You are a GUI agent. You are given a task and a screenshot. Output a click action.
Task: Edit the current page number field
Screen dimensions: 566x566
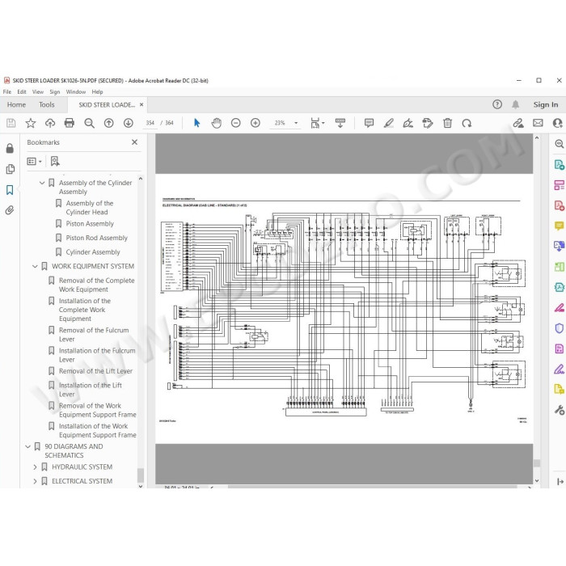pyautogui.click(x=150, y=123)
